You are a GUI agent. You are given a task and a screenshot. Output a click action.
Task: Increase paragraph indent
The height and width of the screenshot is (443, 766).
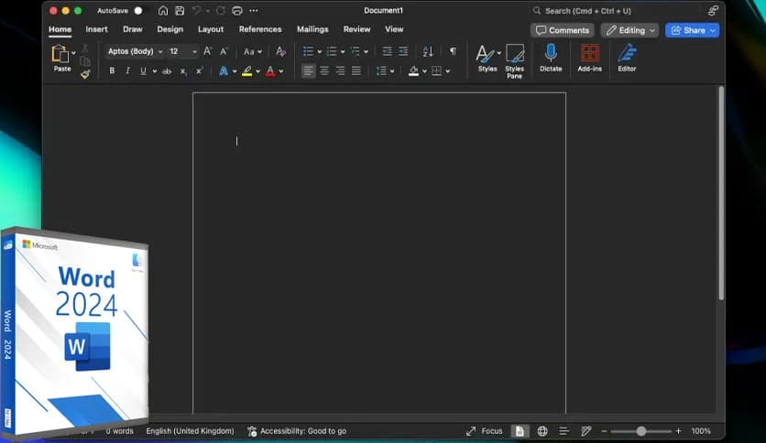(x=403, y=51)
